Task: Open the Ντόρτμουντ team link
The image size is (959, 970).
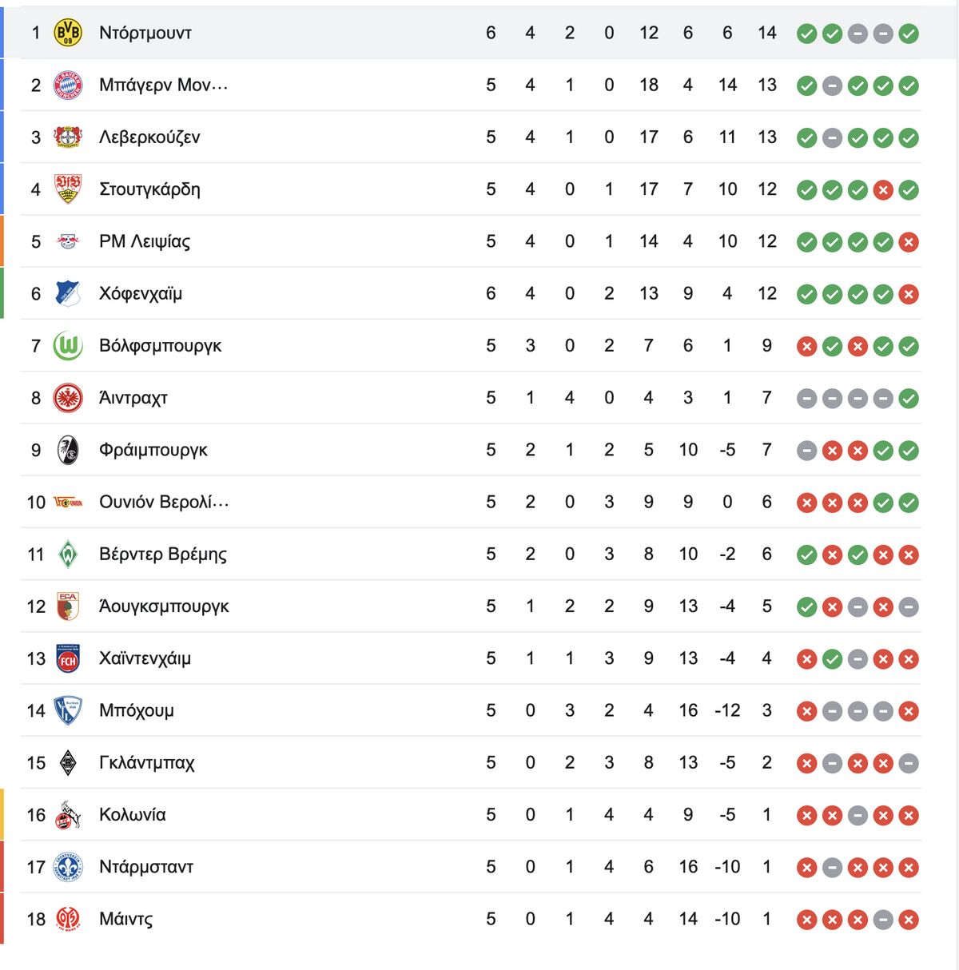Action: pyautogui.click(x=145, y=33)
